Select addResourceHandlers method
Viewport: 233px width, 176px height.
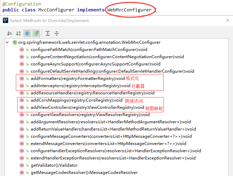(x=93, y=93)
